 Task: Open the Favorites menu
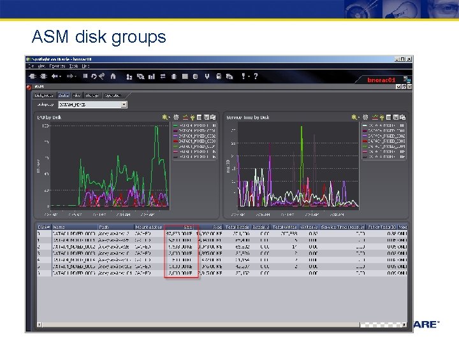pos(57,66)
